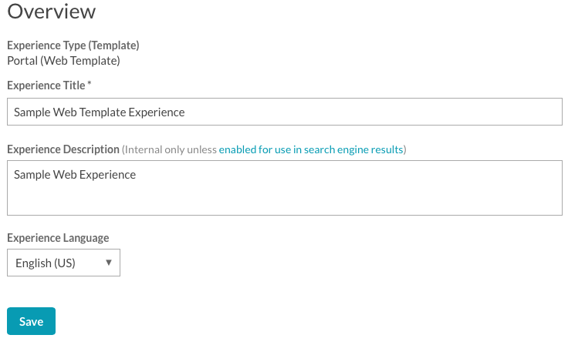Viewport: 568px width, 345px height.
Task: Click the Save button
Action: tap(31, 321)
